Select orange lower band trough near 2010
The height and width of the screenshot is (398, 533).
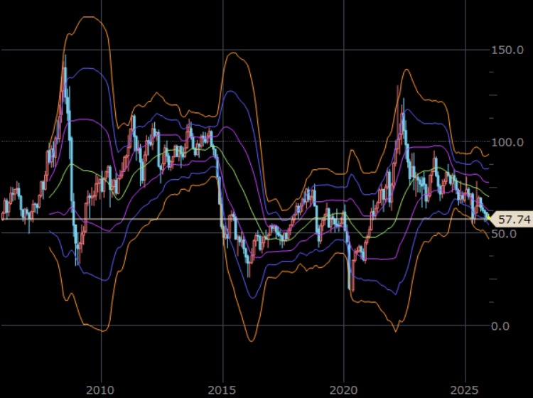pyautogui.click(x=102, y=330)
